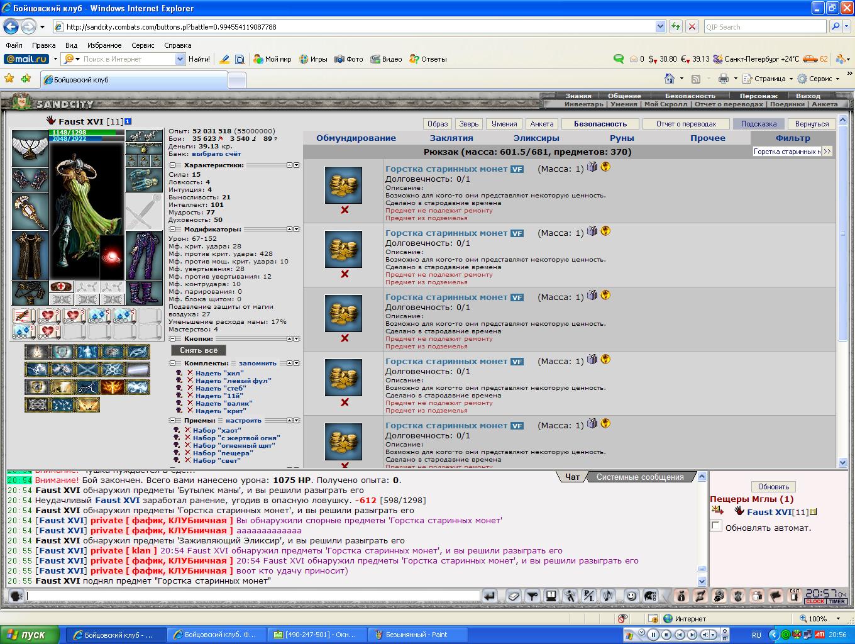Click the eraser clear chat icon
Image resolution: width=855 pixels, height=644 pixels.
coord(514,596)
